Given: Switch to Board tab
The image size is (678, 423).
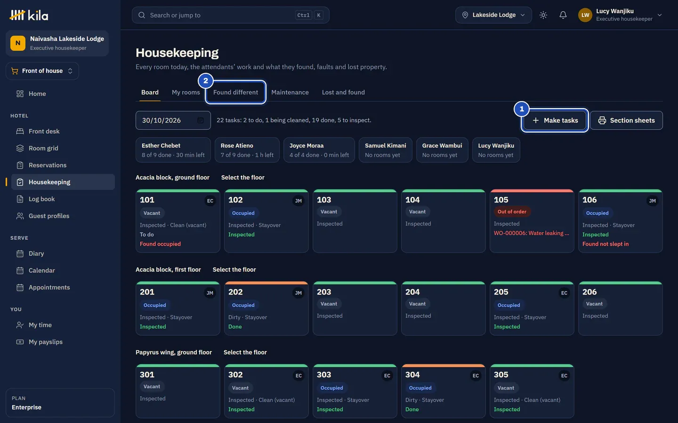Looking at the screenshot, I should coord(150,92).
